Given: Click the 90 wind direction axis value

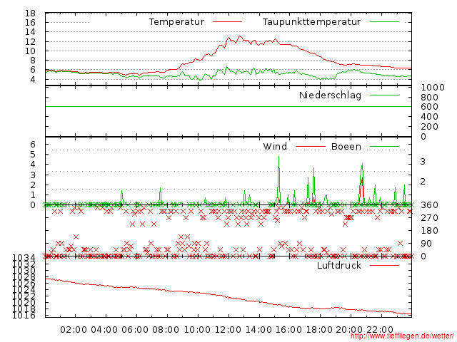Looking at the screenshot, I should (426, 244).
